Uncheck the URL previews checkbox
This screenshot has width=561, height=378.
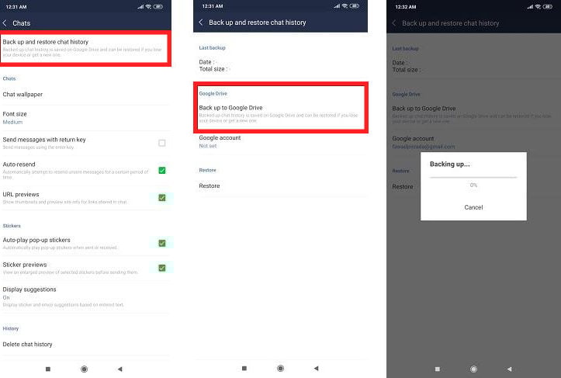pyautogui.click(x=161, y=197)
